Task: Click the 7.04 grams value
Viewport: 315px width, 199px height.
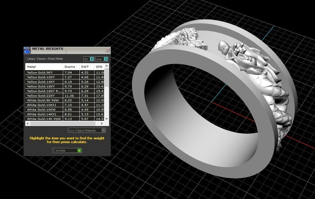Action: pos(68,72)
